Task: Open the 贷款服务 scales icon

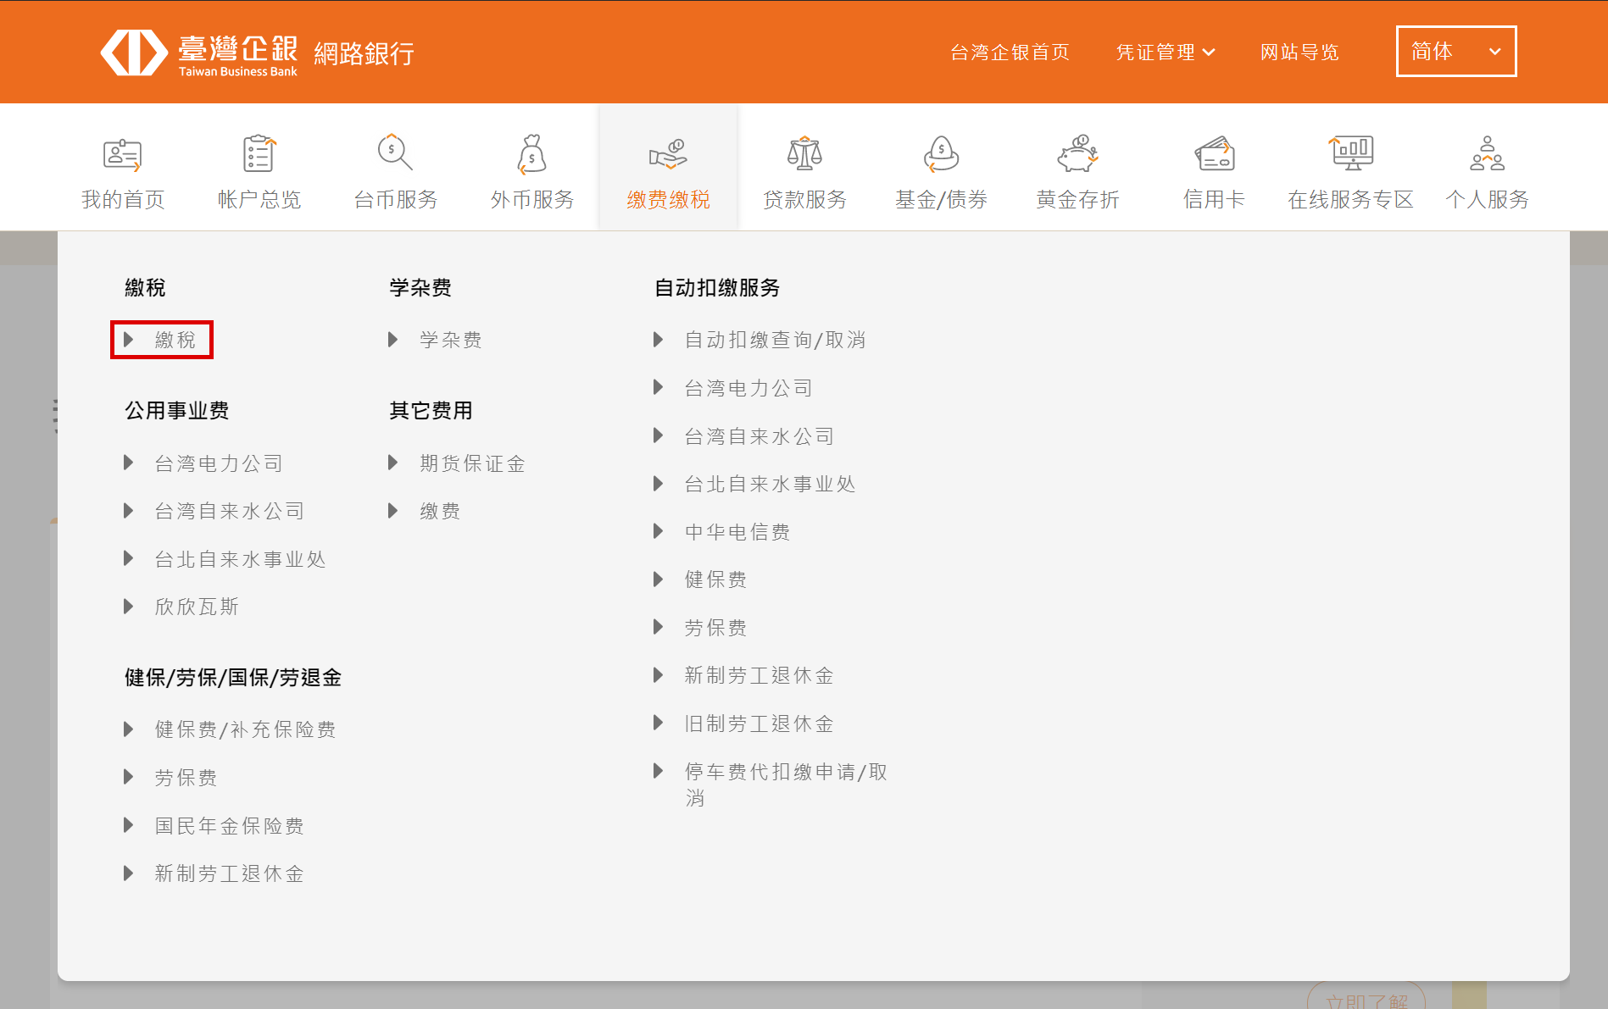Action: tap(804, 154)
